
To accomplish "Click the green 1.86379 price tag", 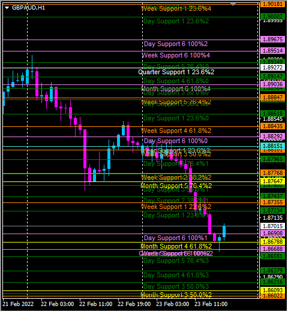I will pyautogui.click(x=272, y=271).
